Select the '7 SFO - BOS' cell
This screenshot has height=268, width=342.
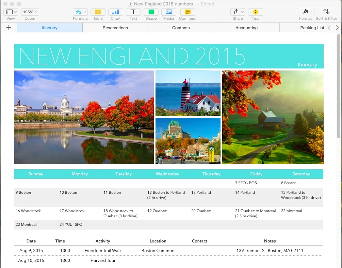(256, 183)
